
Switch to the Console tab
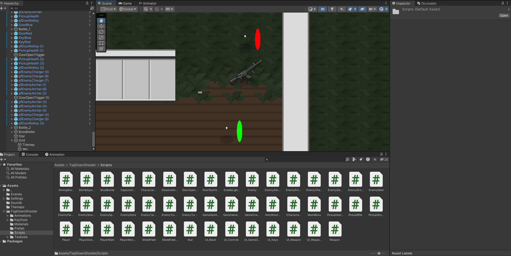tap(30, 154)
